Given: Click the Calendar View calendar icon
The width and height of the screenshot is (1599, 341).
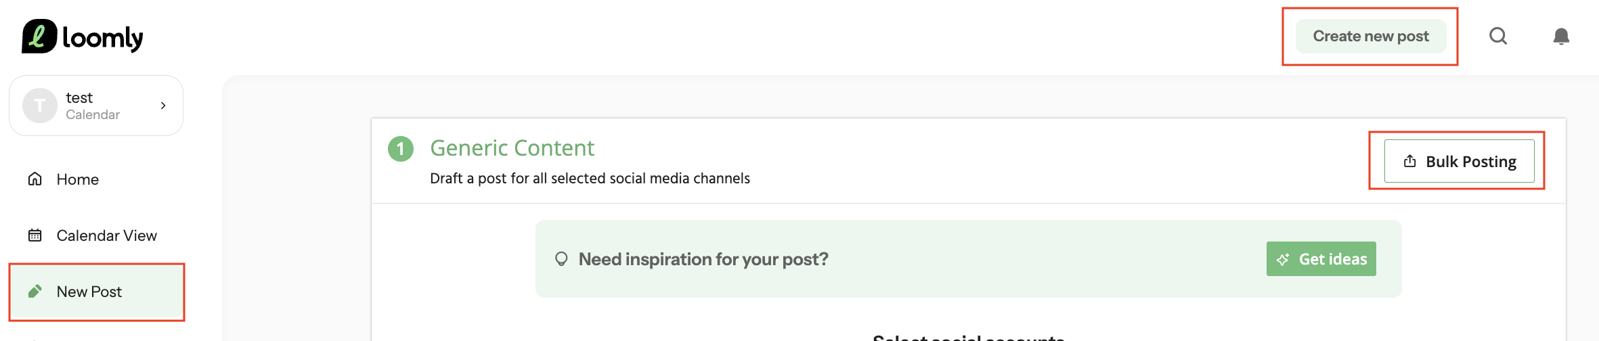Looking at the screenshot, I should point(35,235).
